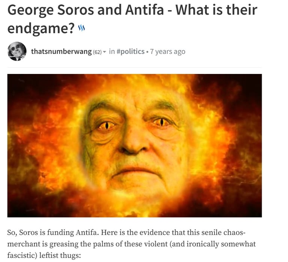Click the slit-pupil eye nearer the image's right edge
This screenshot has width=288, height=262.
(x=162, y=122)
